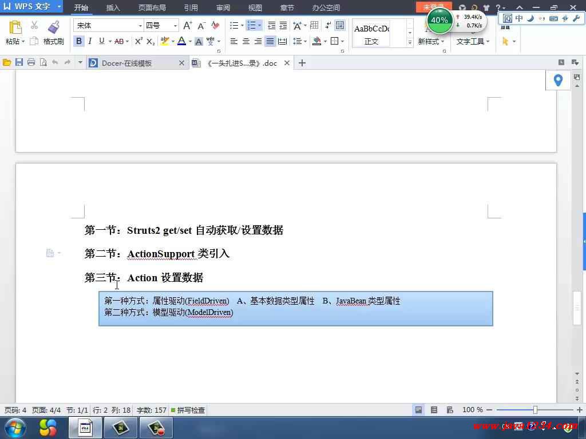Open Print Preview from quick toolbar
This screenshot has width=586, height=439.
[x=43, y=63]
